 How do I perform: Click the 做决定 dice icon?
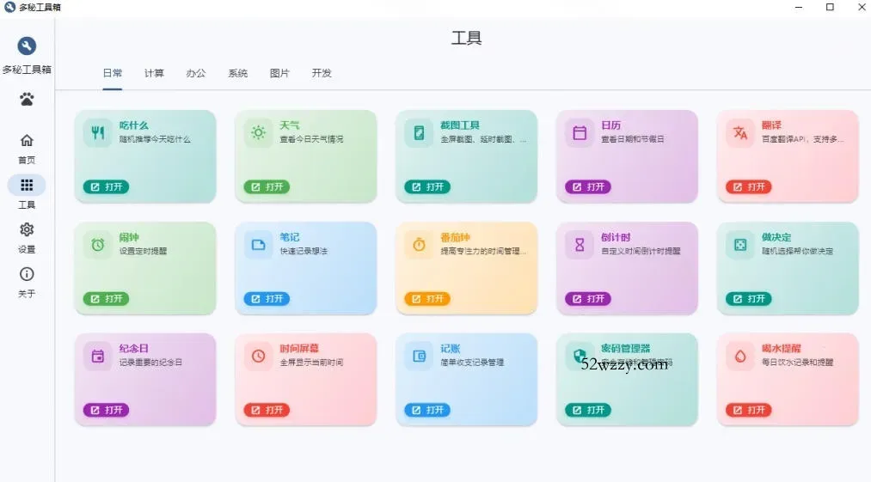pyautogui.click(x=740, y=245)
